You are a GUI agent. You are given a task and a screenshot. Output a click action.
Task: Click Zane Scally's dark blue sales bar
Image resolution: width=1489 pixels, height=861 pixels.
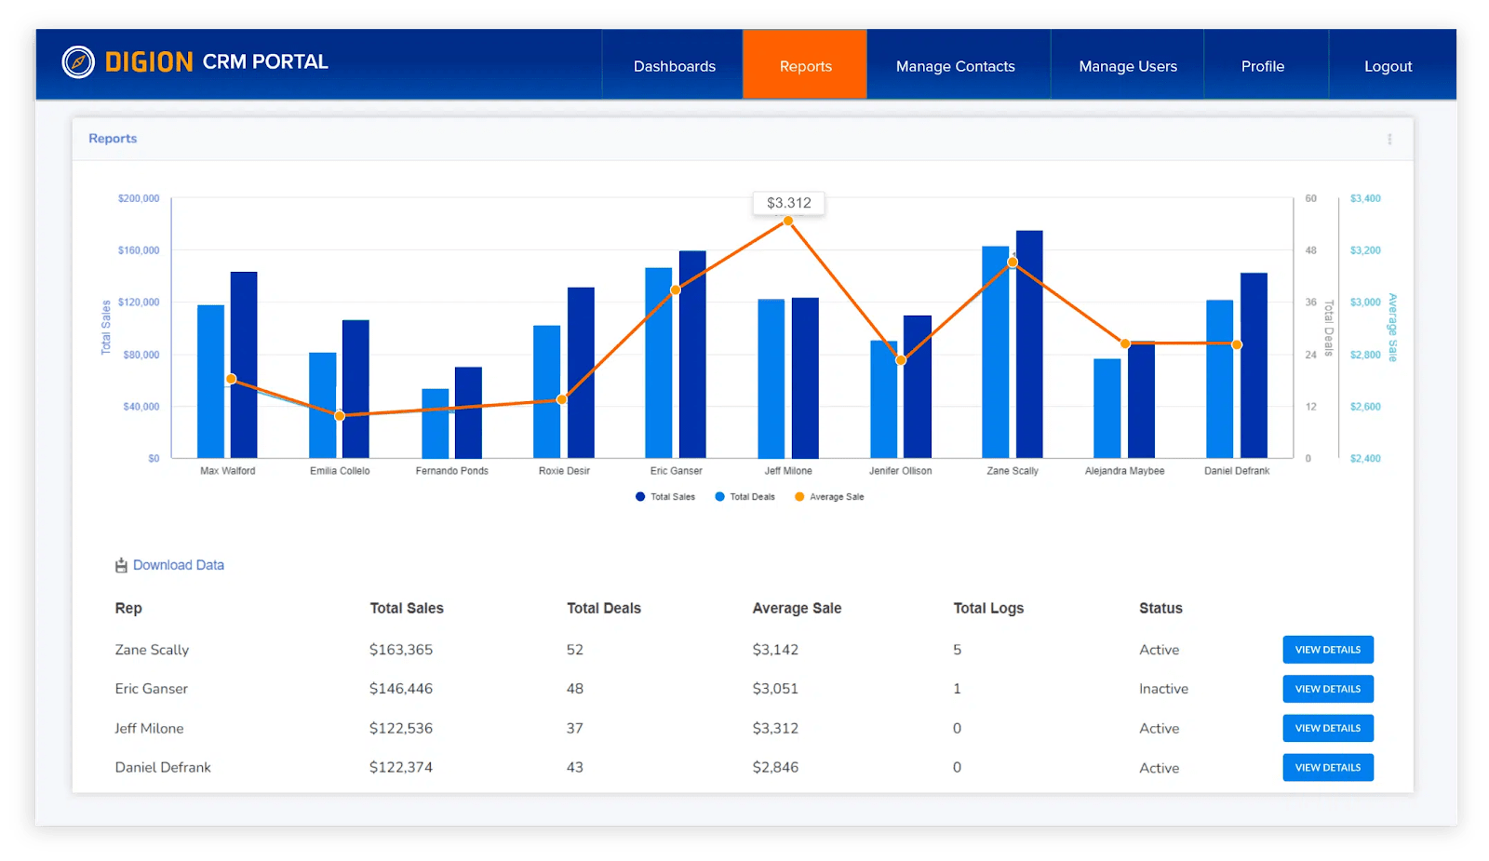tap(1028, 344)
